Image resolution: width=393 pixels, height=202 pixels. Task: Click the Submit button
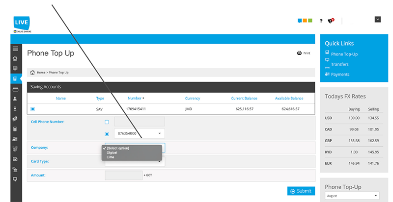coord(301,191)
